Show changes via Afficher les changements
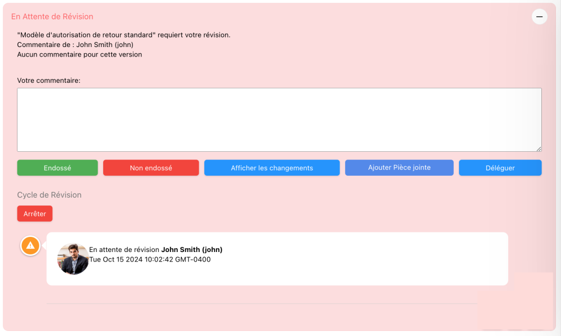561x336 pixels. tap(272, 168)
